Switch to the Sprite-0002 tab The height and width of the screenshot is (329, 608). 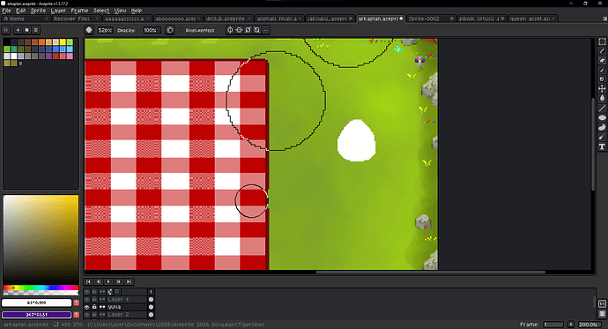431,19
